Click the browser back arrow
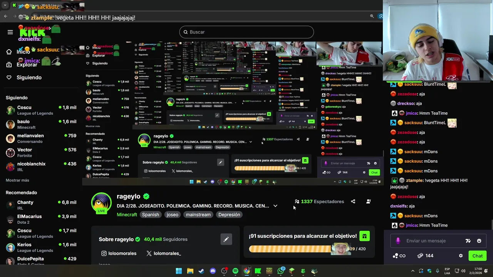 point(5,16)
